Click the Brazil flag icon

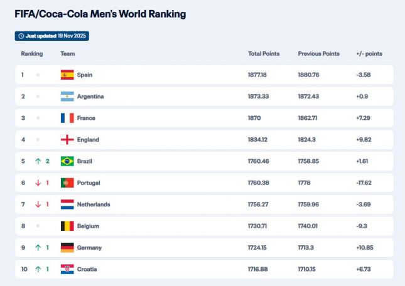pos(67,161)
